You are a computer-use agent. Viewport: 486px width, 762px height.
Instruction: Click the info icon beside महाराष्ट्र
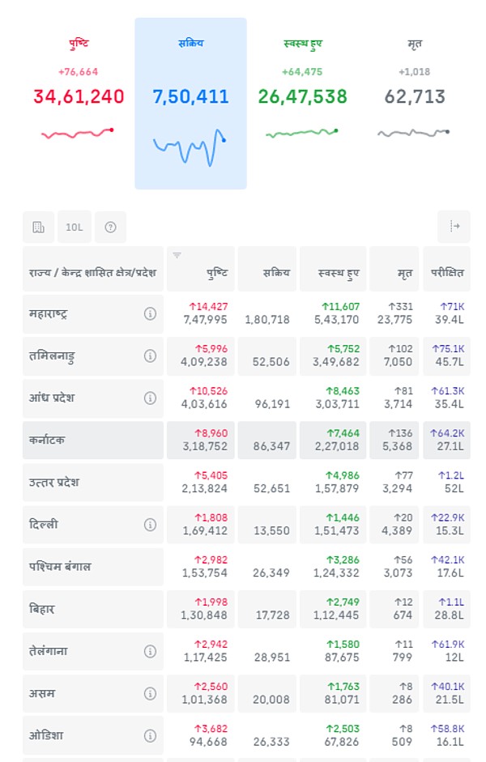coord(150,314)
